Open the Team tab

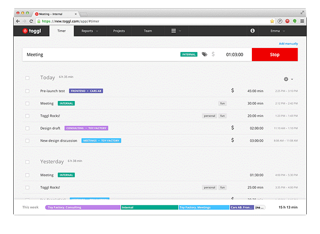pos(148,31)
